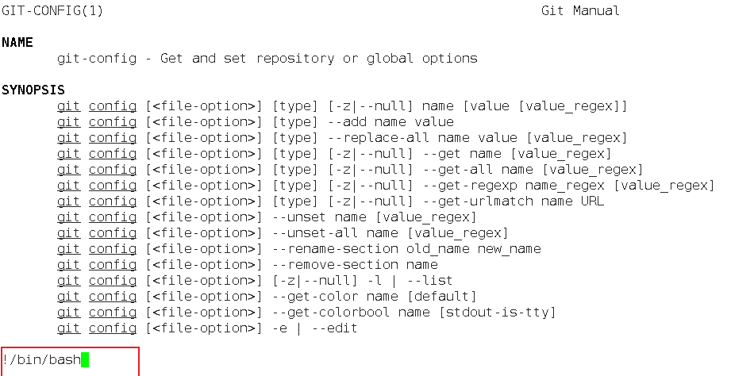This screenshot has height=376, width=754.
Task: Click the --get-urlmatch option text
Action: (x=478, y=201)
